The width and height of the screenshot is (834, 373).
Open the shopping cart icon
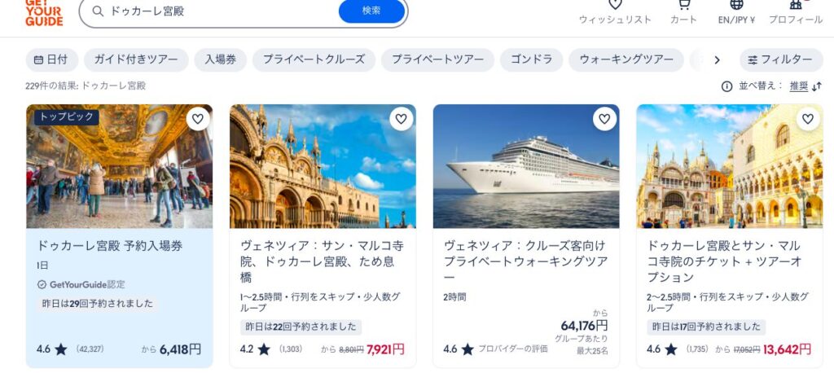tap(683, 4)
